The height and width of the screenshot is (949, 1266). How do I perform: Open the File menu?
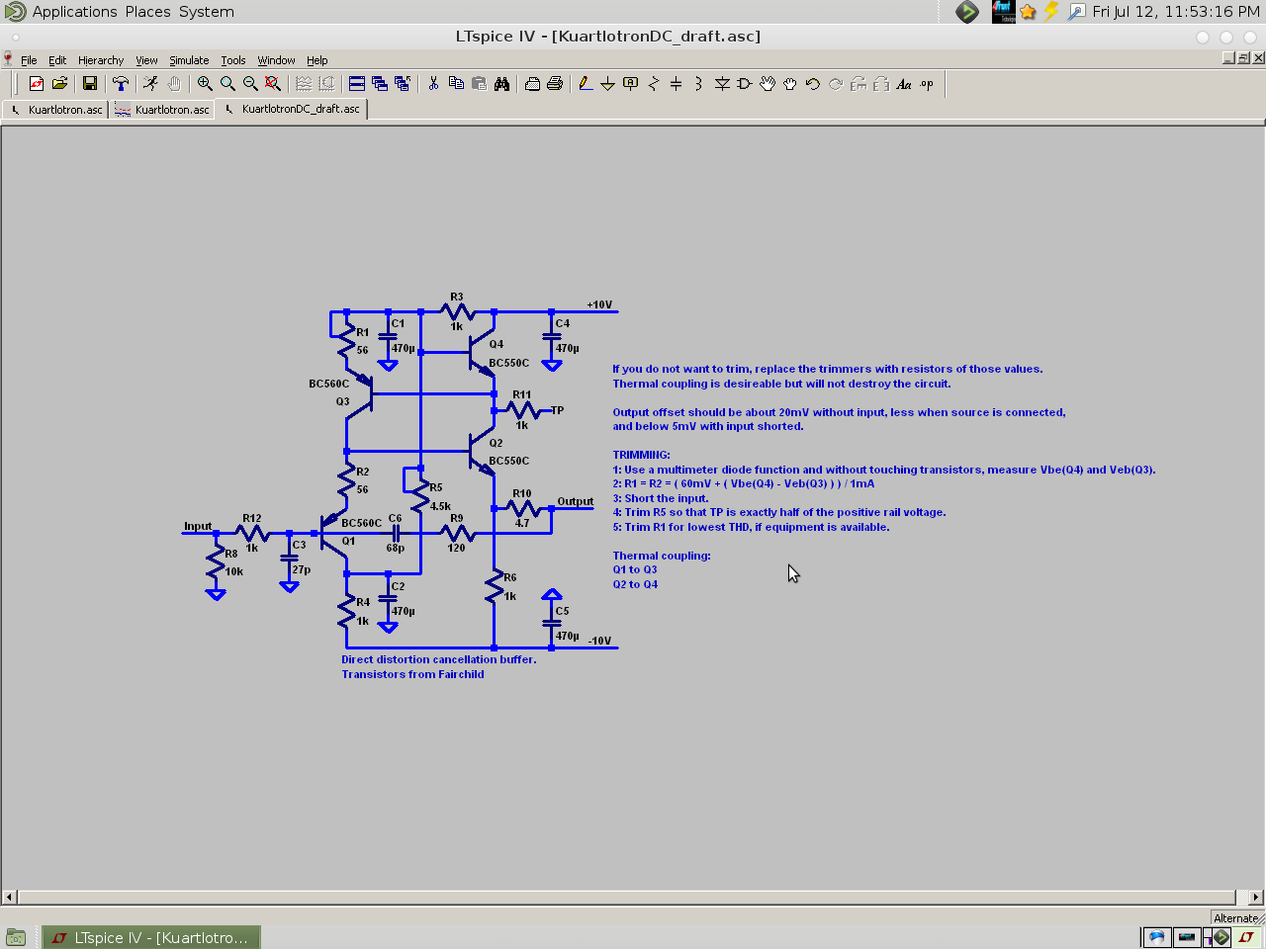[x=29, y=60]
